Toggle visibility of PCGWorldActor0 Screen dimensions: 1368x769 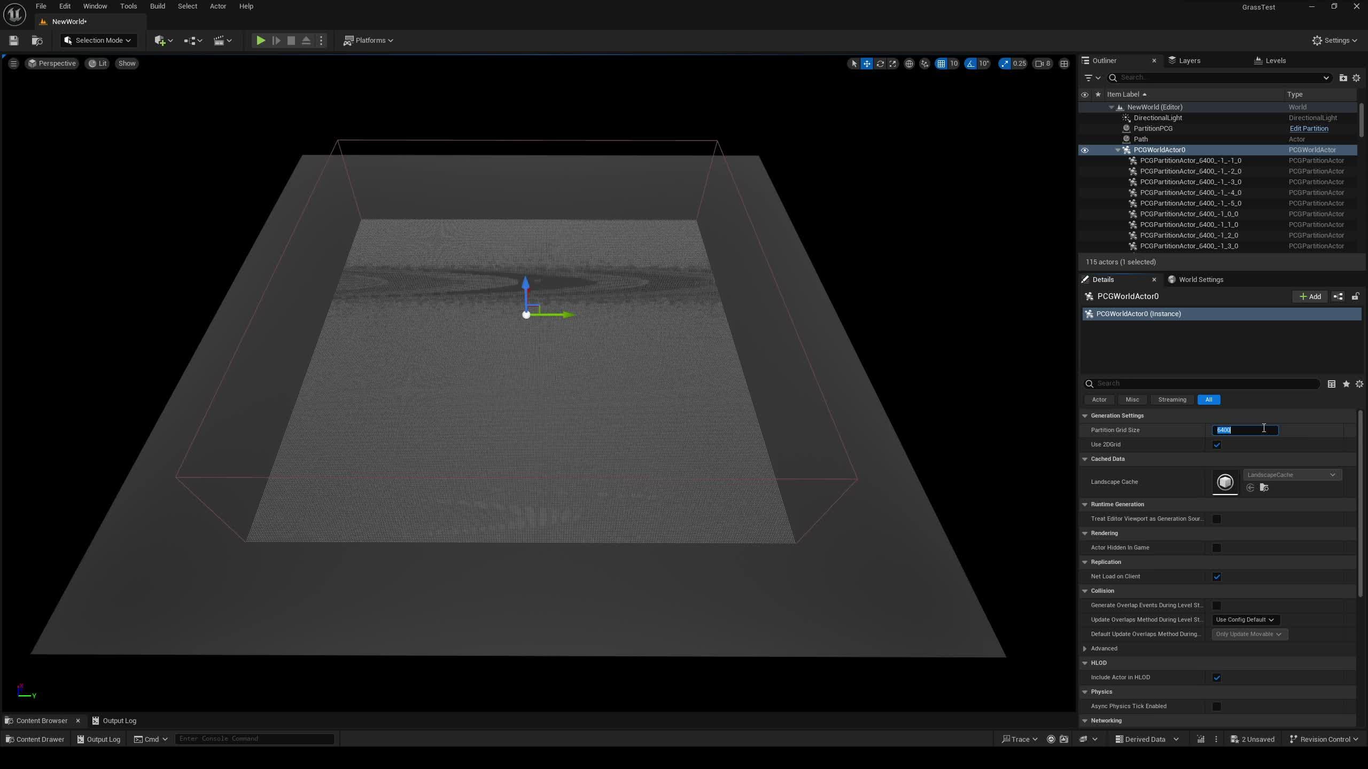click(1085, 150)
